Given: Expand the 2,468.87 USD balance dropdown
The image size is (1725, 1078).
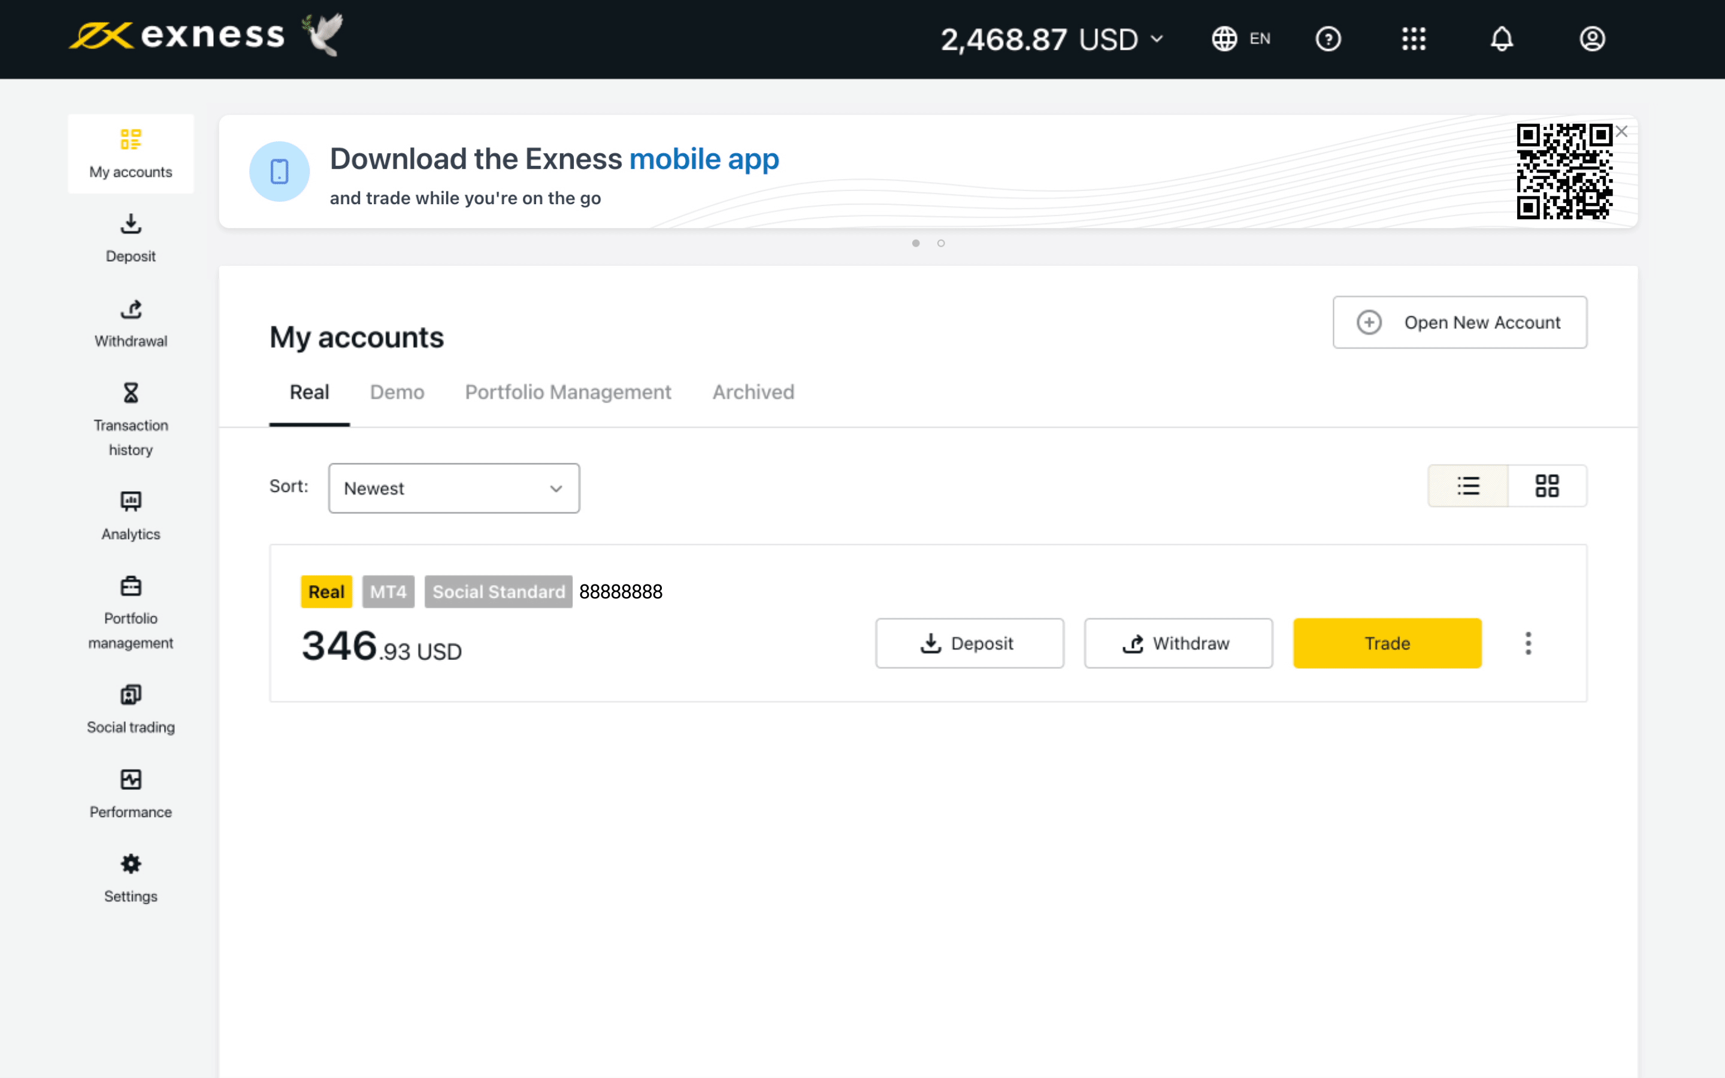Looking at the screenshot, I should coord(1052,39).
